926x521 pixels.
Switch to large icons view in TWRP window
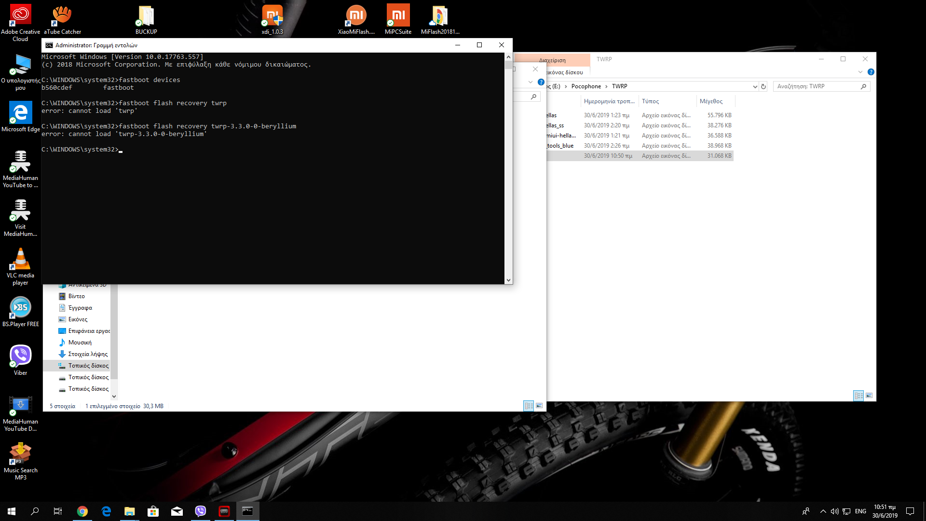(x=869, y=396)
